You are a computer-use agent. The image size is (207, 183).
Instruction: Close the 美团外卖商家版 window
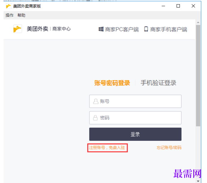[x=193, y=6]
